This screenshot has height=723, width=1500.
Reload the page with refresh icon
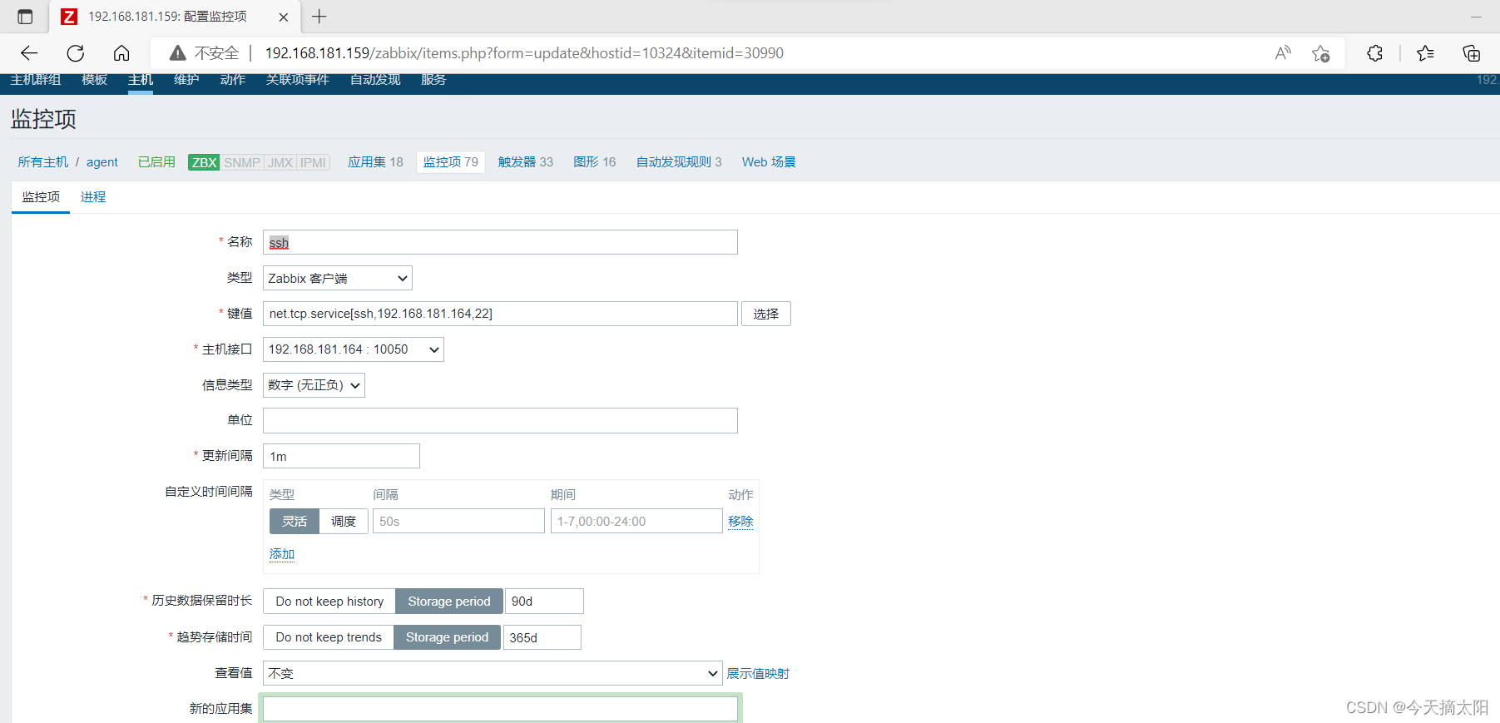tap(76, 53)
